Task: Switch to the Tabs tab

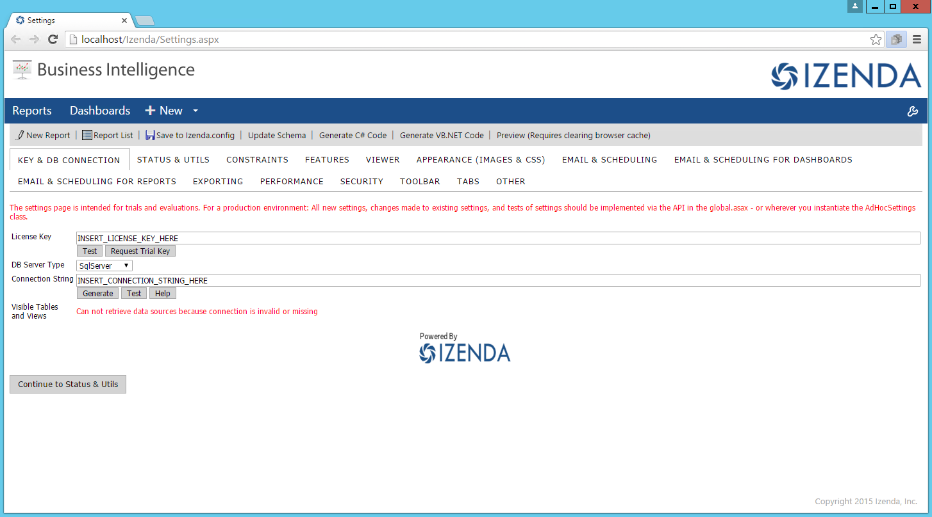Action: pyautogui.click(x=468, y=182)
